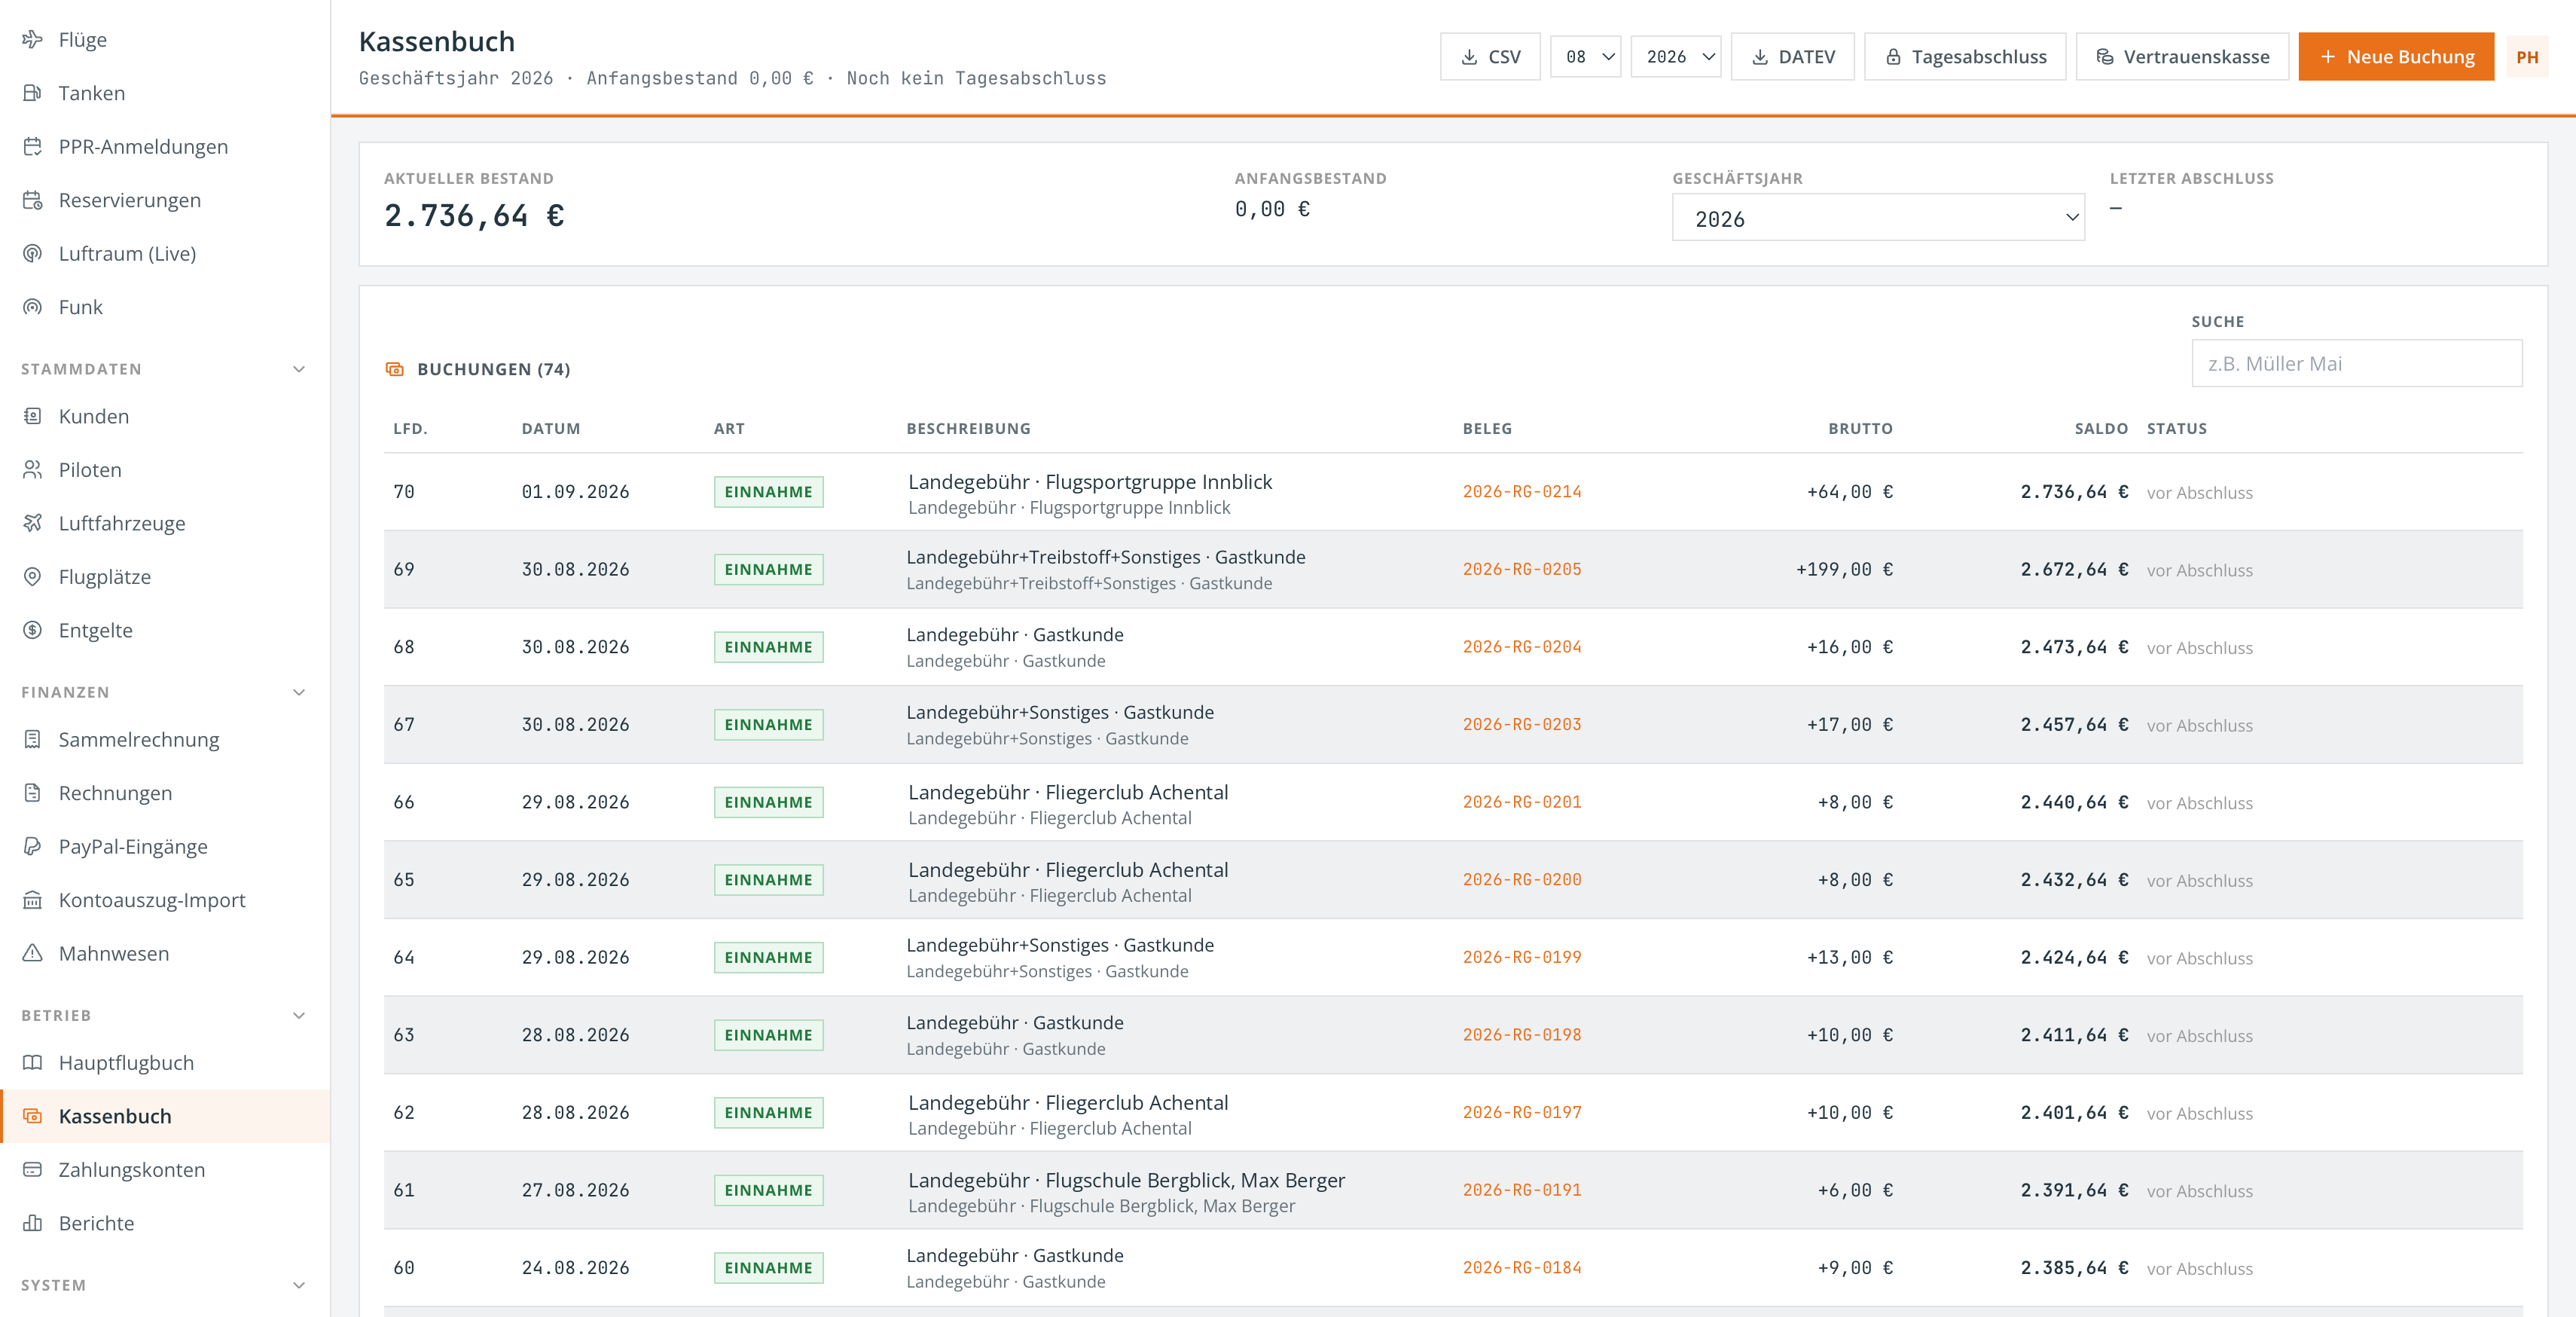
Task: Open receipt 2026-RG-0203
Action: [x=1522, y=724]
